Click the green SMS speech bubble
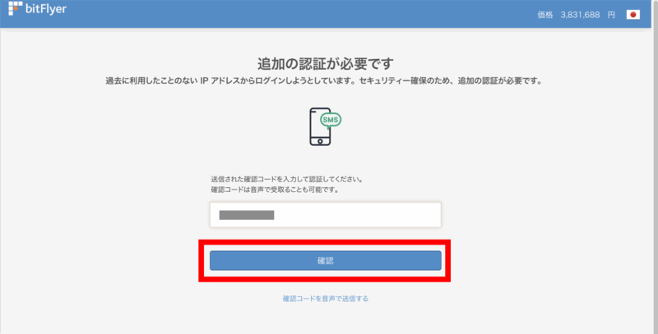The image size is (658, 334). pos(331,119)
